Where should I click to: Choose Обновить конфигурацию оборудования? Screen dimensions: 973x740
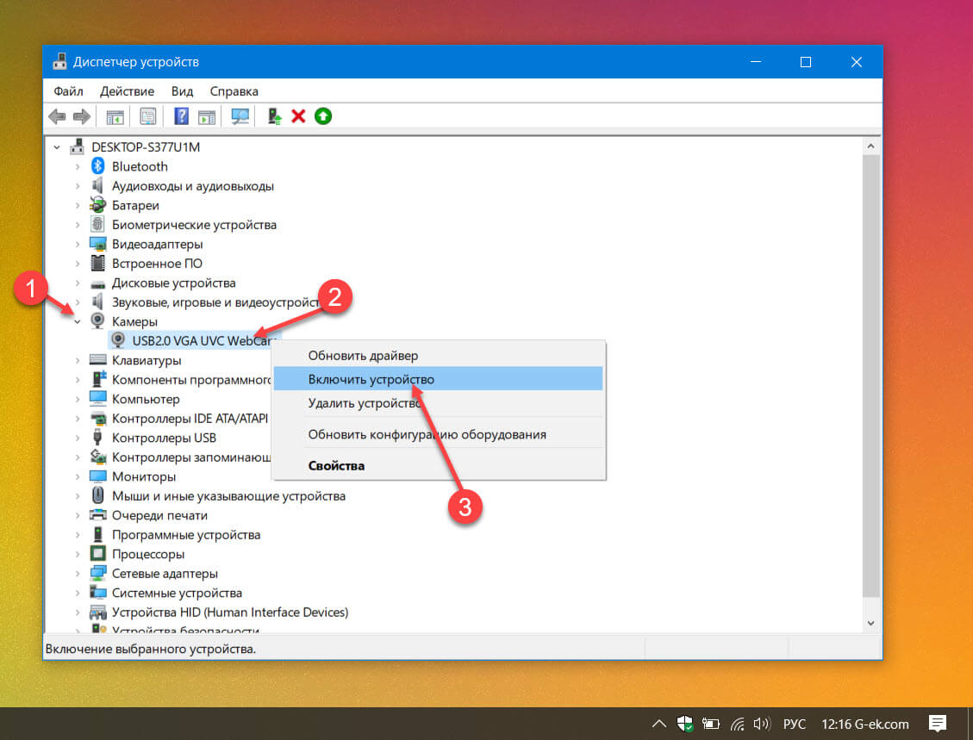coord(438,434)
